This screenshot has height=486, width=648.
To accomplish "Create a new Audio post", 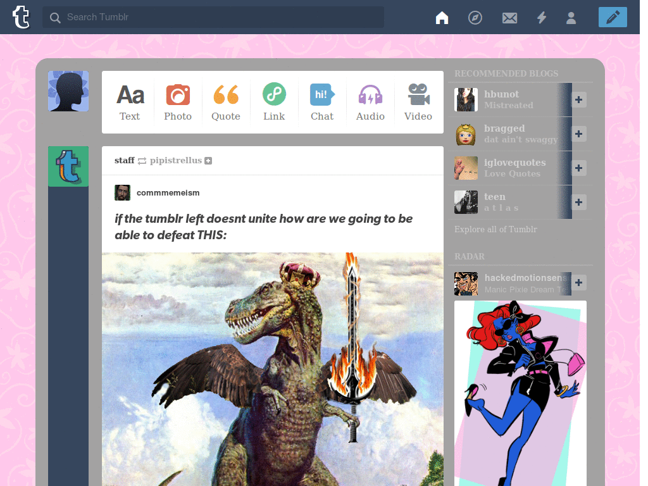I will pyautogui.click(x=370, y=102).
